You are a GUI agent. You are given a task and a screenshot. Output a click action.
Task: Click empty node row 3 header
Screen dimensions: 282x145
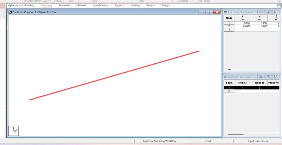(x=229, y=30)
